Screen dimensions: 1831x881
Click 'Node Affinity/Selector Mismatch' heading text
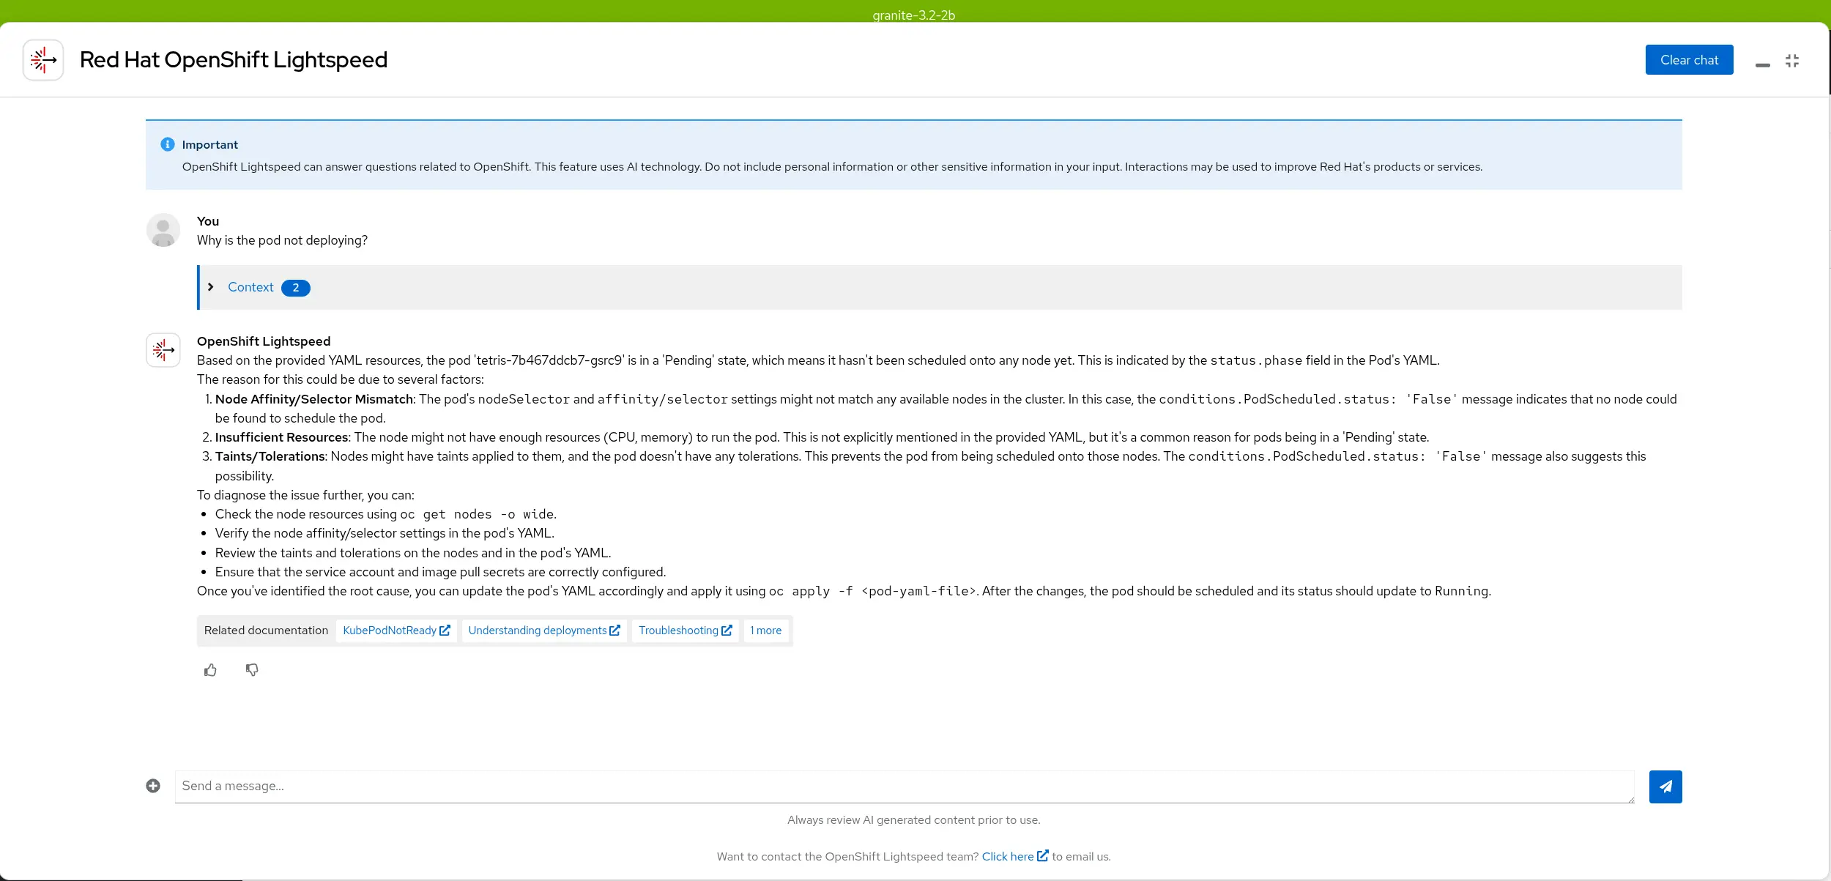point(314,399)
